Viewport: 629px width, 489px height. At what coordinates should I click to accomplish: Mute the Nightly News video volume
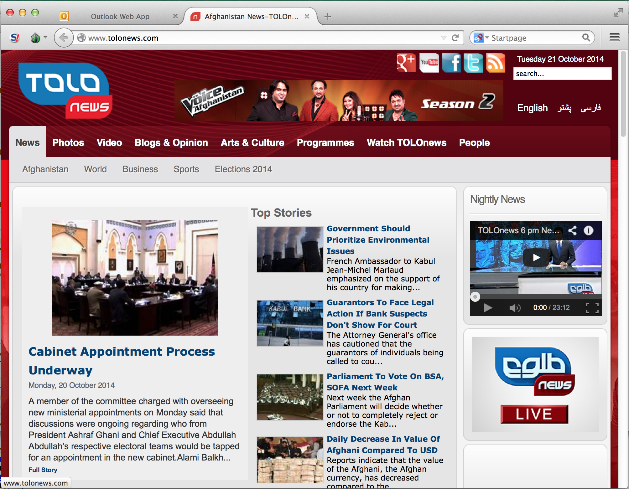click(x=515, y=308)
